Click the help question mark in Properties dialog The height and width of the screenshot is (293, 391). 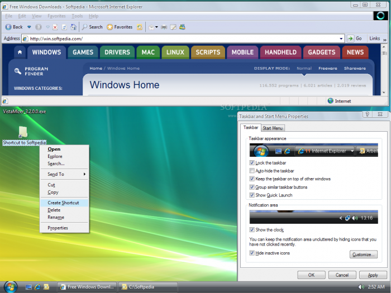(x=367, y=114)
